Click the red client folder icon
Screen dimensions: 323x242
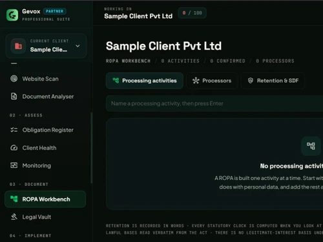(x=18, y=46)
